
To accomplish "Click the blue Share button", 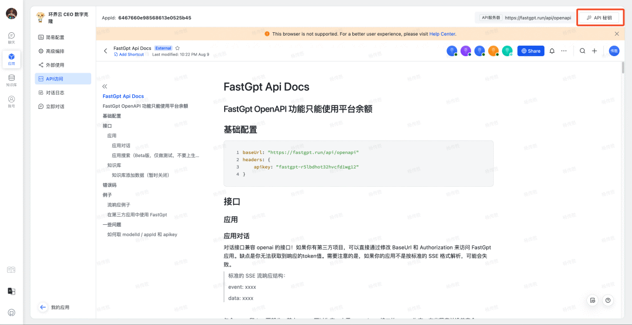I will (531, 51).
